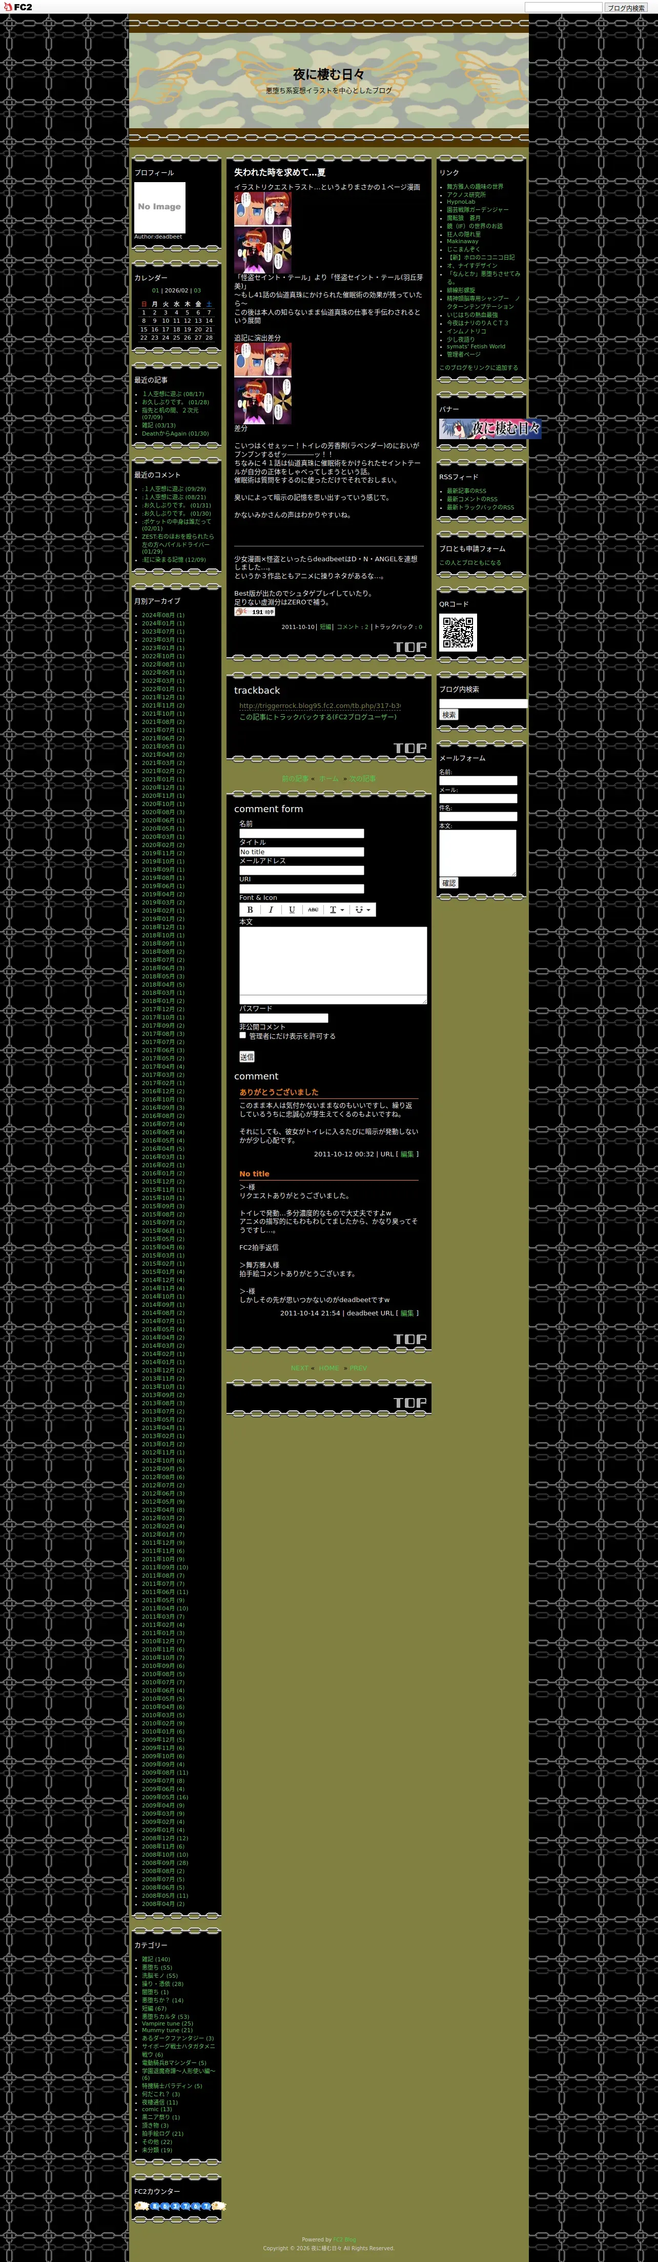Open the Makinaway link

pyautogui.click(x=462, y=242)
